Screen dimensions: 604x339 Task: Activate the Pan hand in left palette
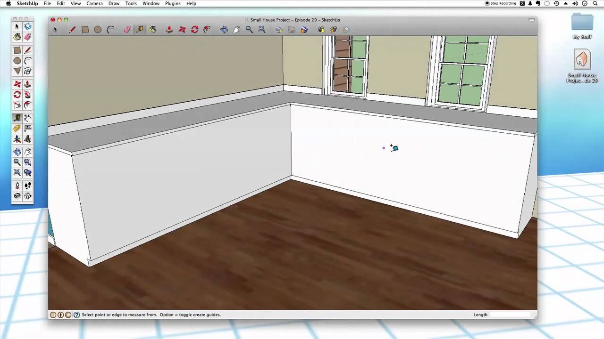(28, 152)
